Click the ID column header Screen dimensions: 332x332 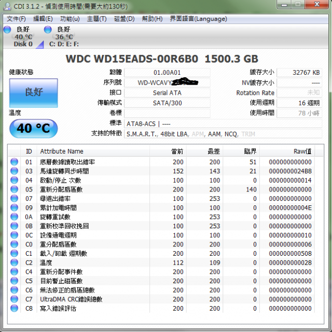[29, 151]
